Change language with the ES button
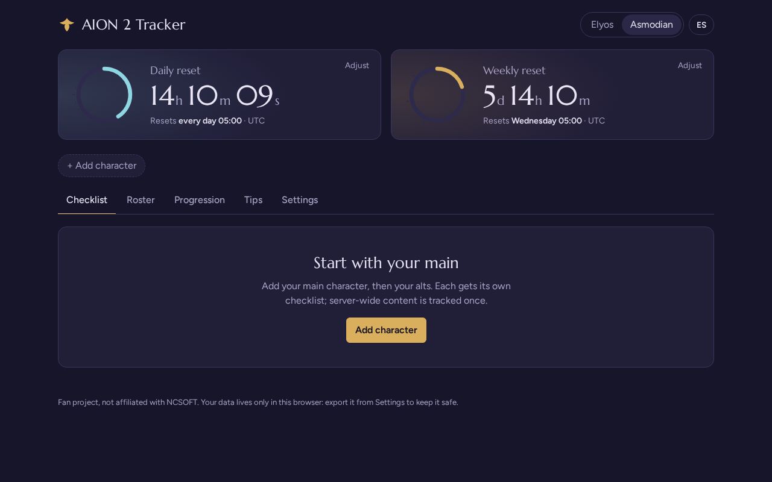772x482 pixels. point(701,25)
